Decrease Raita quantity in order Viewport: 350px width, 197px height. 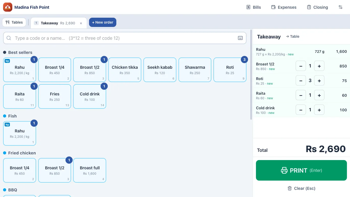click(301, 95)
